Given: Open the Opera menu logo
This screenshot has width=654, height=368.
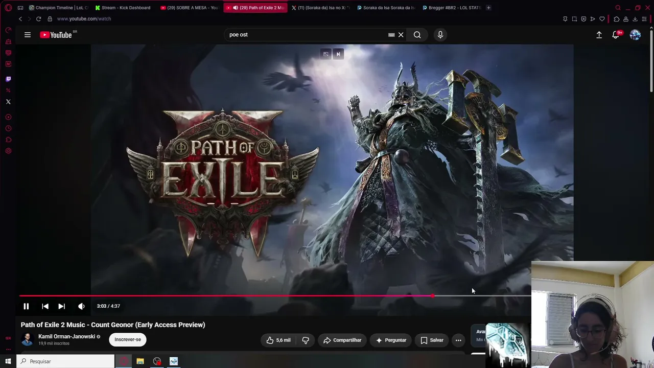Looking at the screenshot, I should 8,8.
